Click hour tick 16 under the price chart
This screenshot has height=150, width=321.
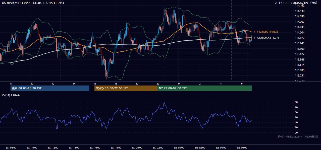[x=95, y=83]
